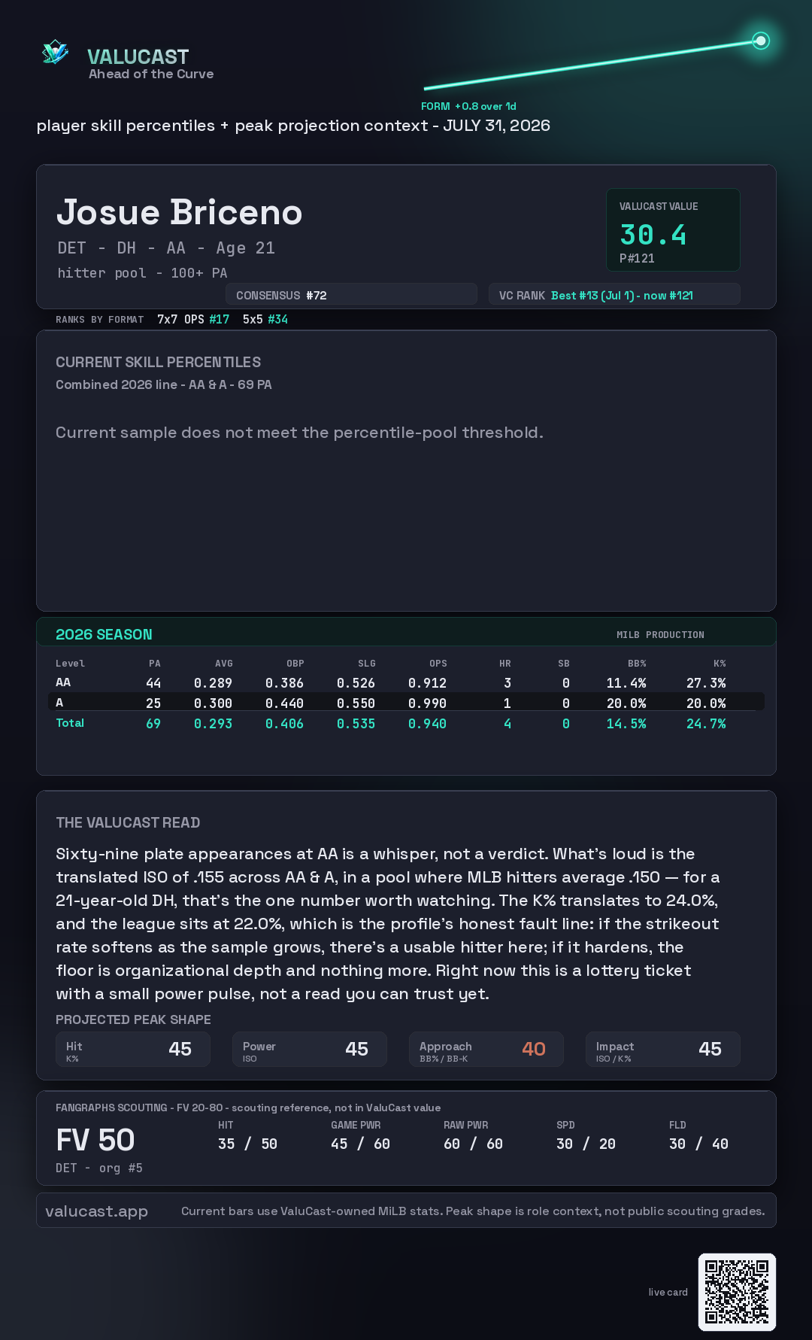Click the 2026 SEASON section header
Image resolution: width=812 pixels, height=1340 pixels.
click(104, 634)
